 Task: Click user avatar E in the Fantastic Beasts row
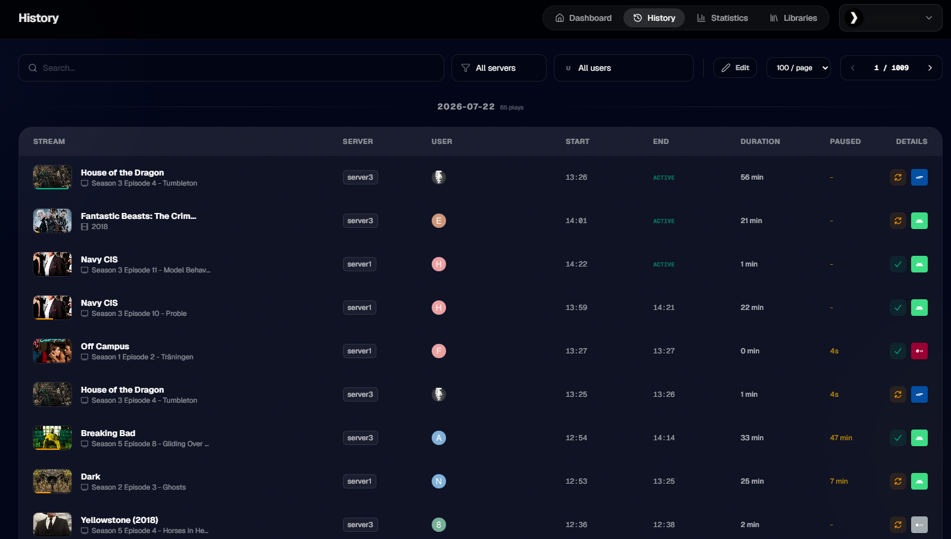(x=439, y=221)
